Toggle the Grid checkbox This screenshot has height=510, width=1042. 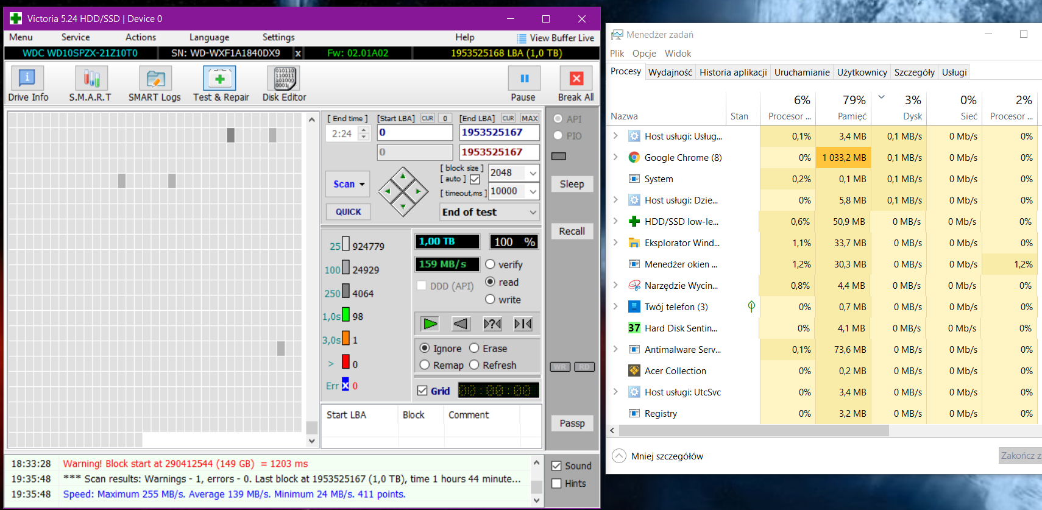(x=422, y=391)
